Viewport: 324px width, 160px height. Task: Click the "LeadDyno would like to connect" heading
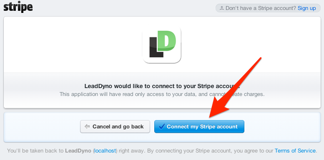pos(162,86)
